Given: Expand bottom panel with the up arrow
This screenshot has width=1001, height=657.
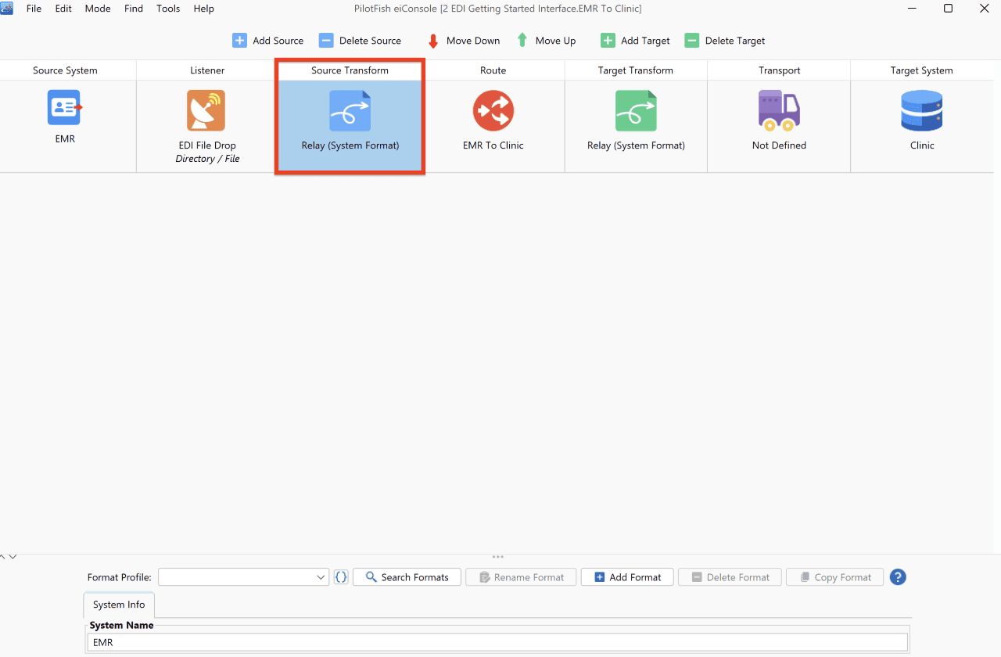Looking at the screenshot, I should pyautogui.click(x=3, y=557).
